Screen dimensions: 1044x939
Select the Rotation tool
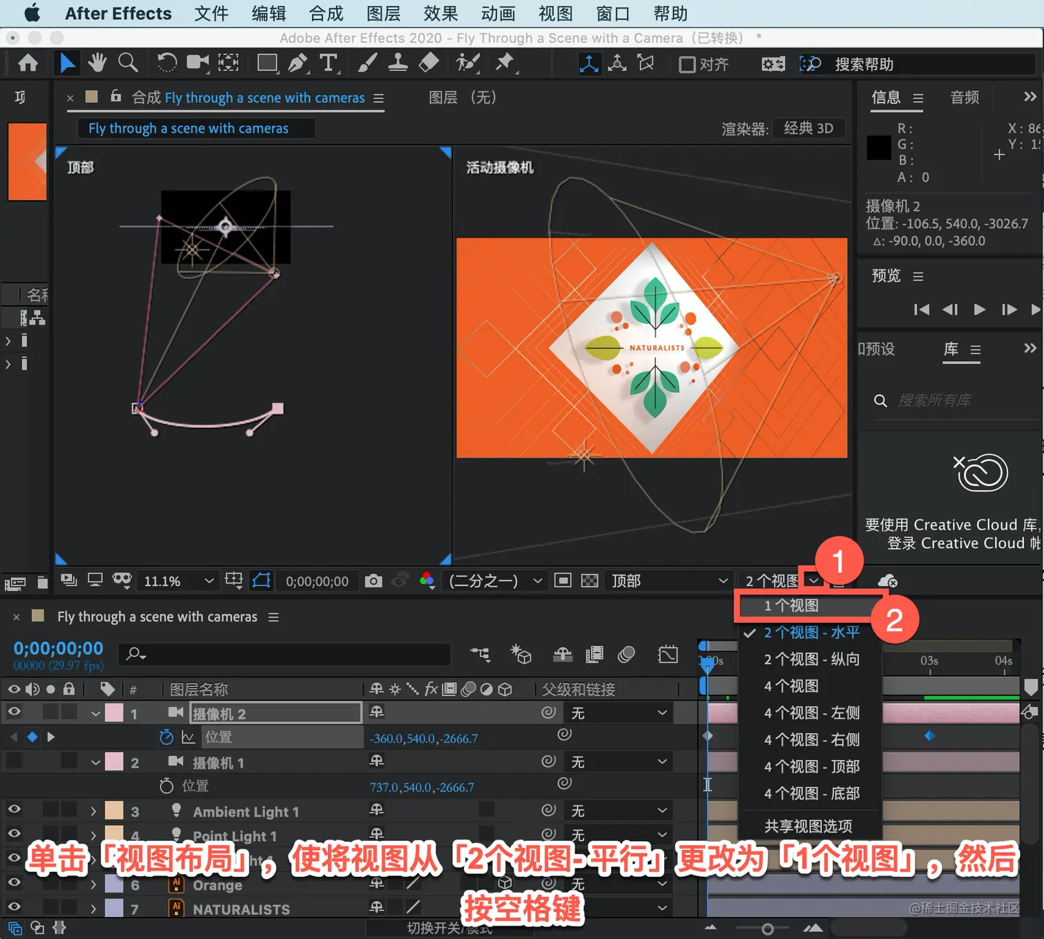166,64
